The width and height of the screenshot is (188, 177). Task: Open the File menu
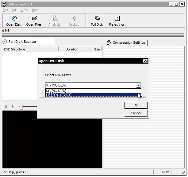[x=5, y=10]
